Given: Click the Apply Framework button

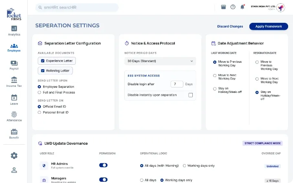Looking at the screenshot, I should pyautogui.click(x=268, y=26).
